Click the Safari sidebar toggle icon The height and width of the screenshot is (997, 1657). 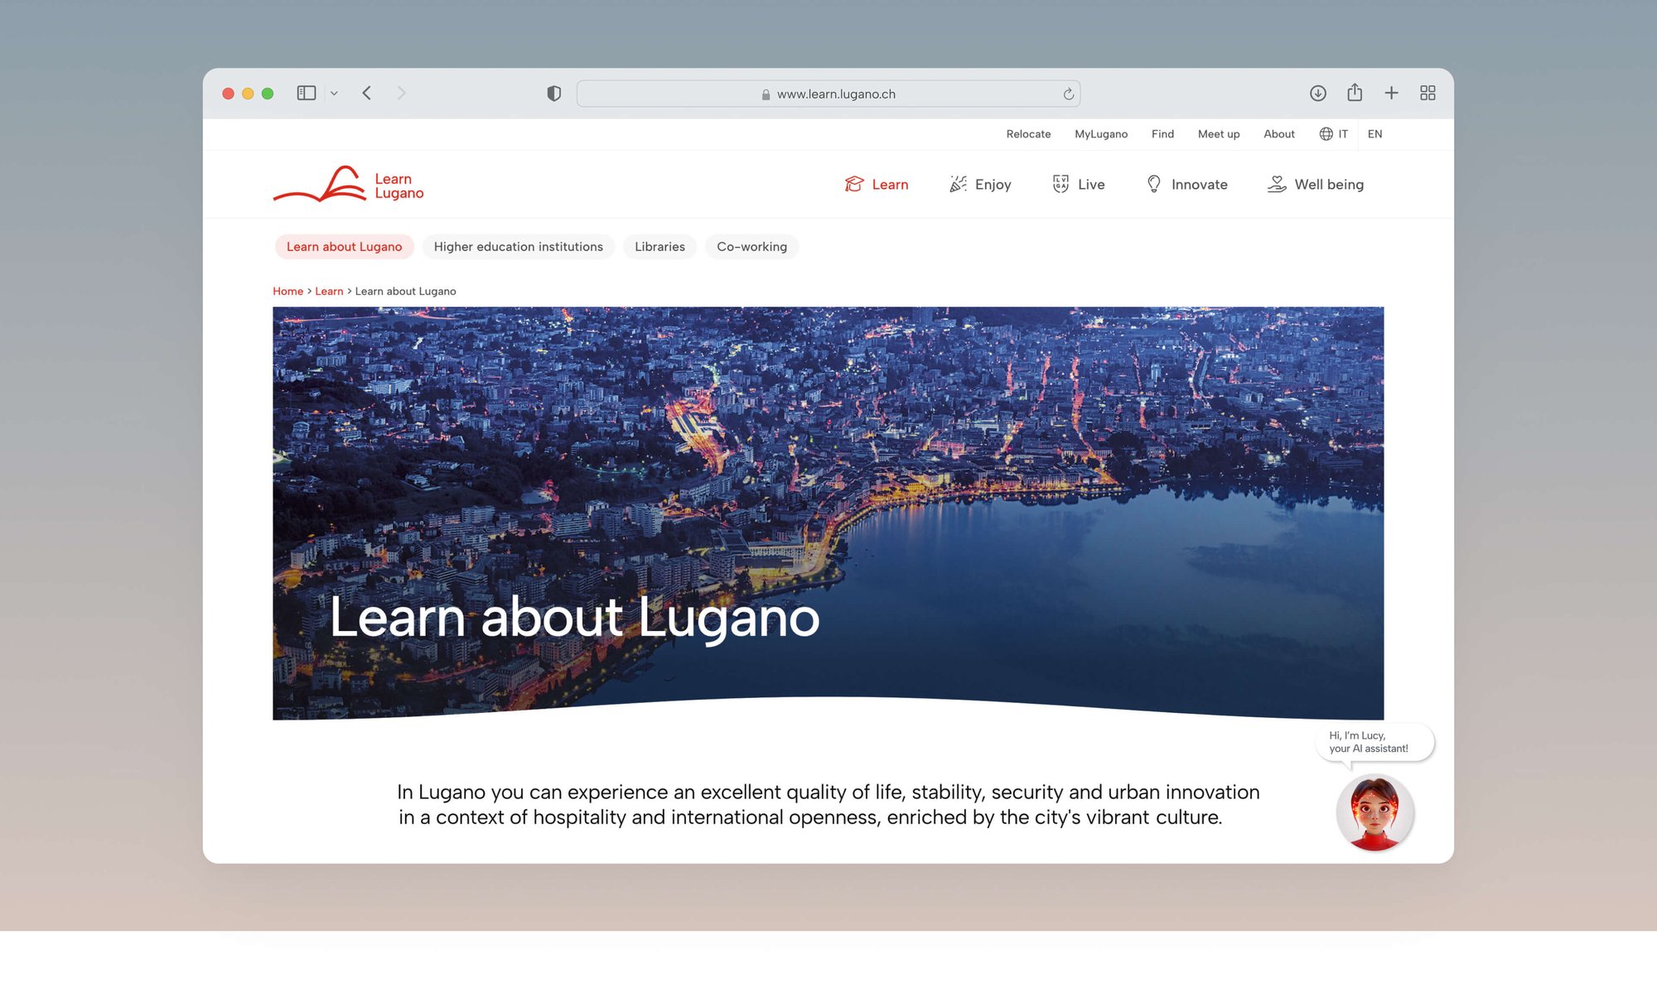tap(306, 93)
